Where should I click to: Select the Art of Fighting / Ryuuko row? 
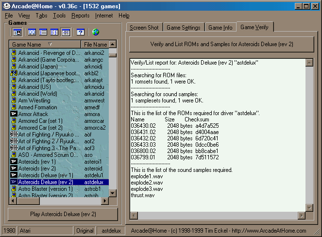point(59,135)
